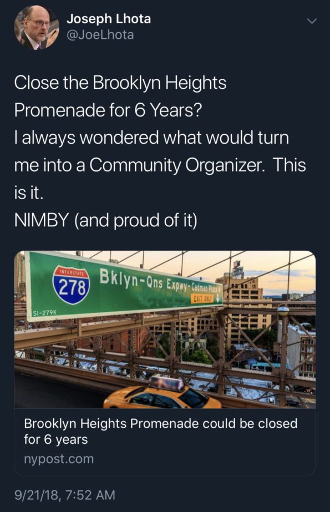Open the 'Brooklyn Heights Promenade could be closed' headline
The height and width of the screenshot is (512, 330).
click(x=161, y=431)
